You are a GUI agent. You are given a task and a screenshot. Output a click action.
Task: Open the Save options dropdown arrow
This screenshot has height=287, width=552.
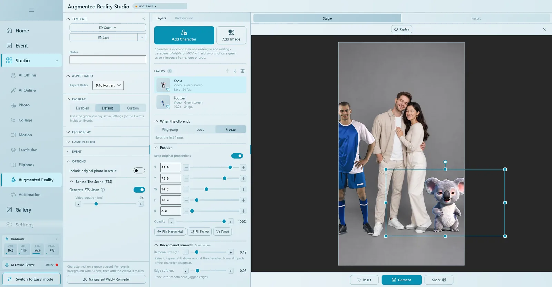click(142, 38)
